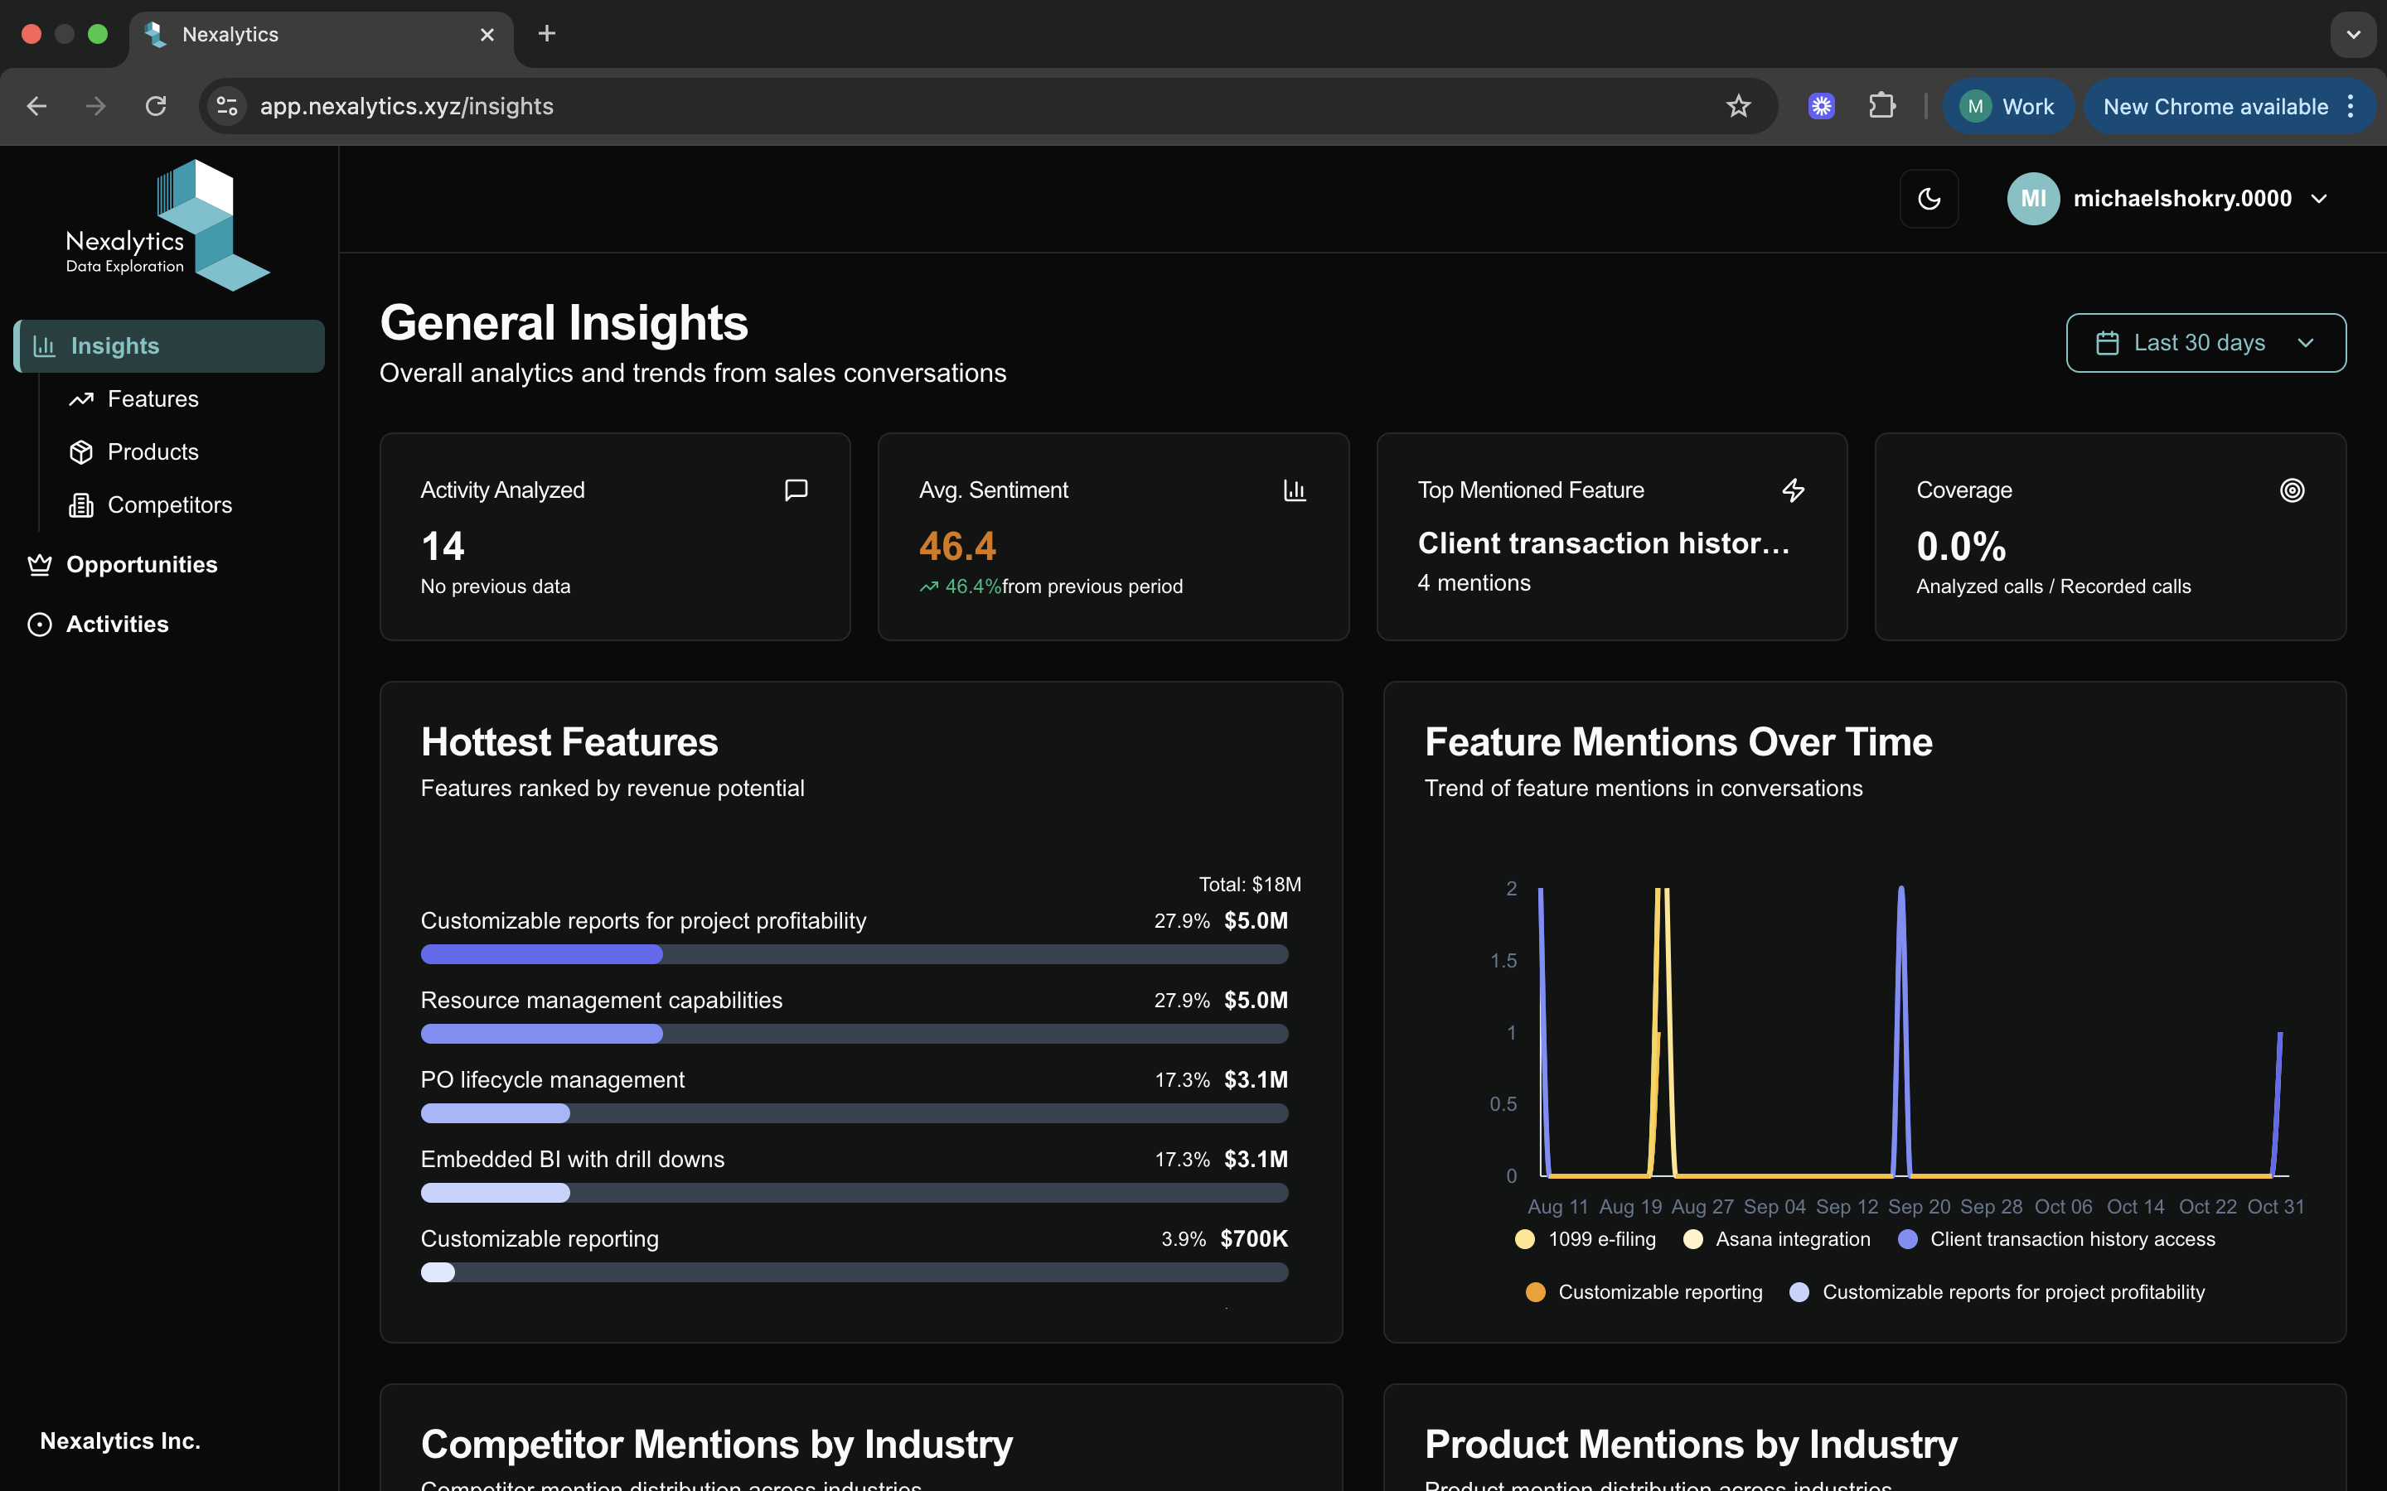Viewport: 2387px width, 1491px height.
Task: Click the MI user avatar
Action: tap(2033, 199)
